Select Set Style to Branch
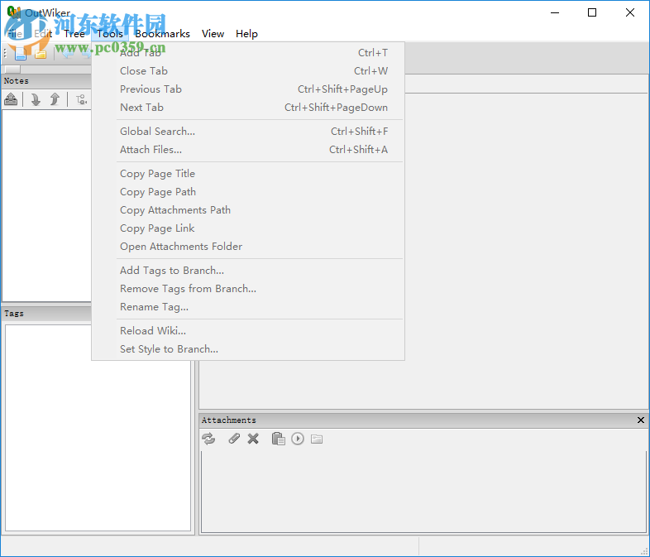This screenshot has width=650, height=557. (248, 349)
